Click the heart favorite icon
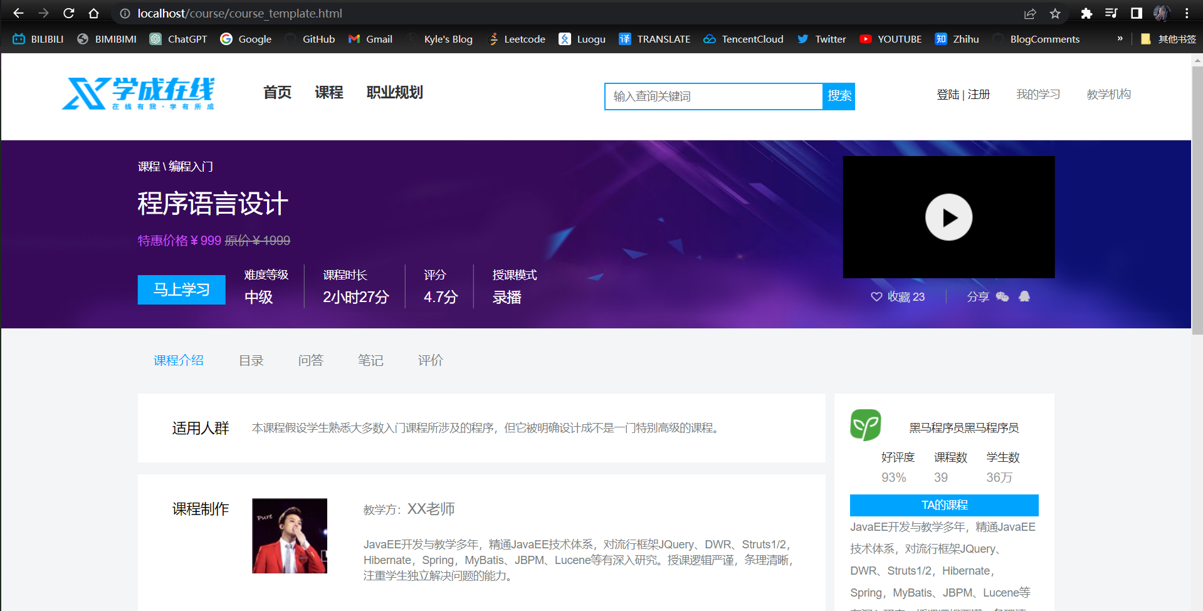 click(x=876, y=296)
